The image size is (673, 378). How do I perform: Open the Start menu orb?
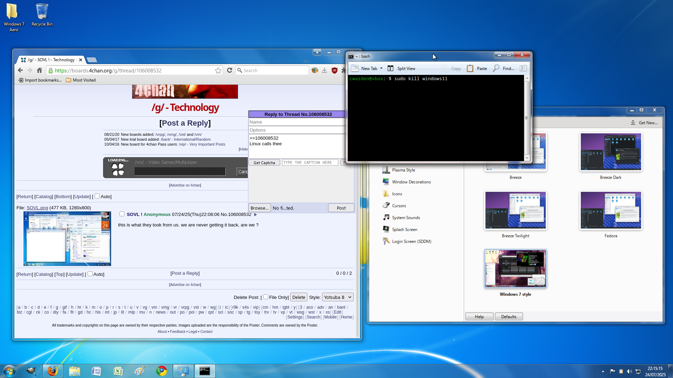pyautogui.click(x=9, y=371)
